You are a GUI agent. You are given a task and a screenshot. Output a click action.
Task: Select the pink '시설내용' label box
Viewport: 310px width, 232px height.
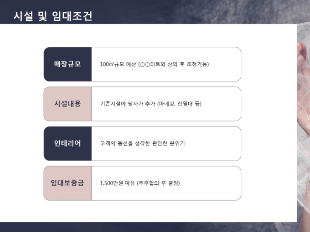coord(67,104)
